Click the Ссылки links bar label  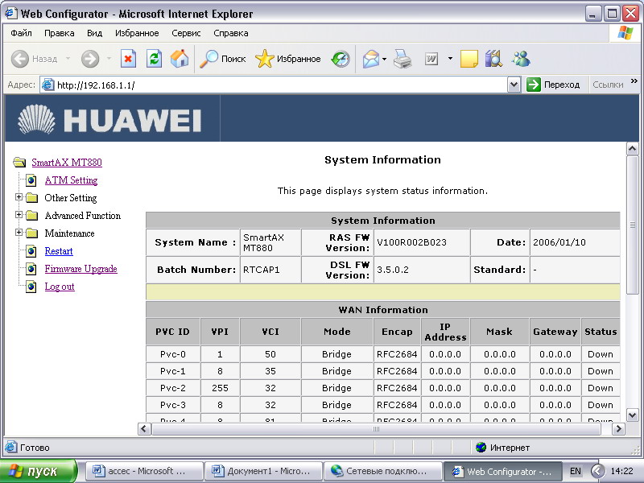[608, 85]
